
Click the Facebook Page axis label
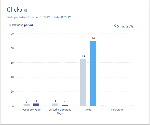[32, 110]
